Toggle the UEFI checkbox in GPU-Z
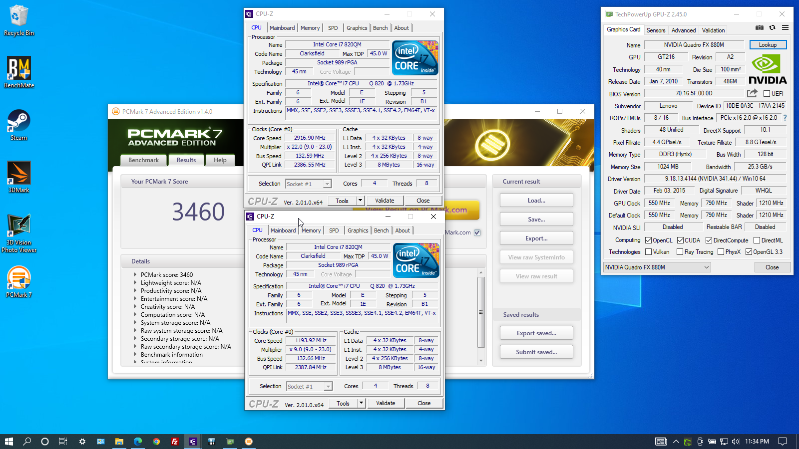The width and height of the screenshot is (799, 449). [767, 94]
